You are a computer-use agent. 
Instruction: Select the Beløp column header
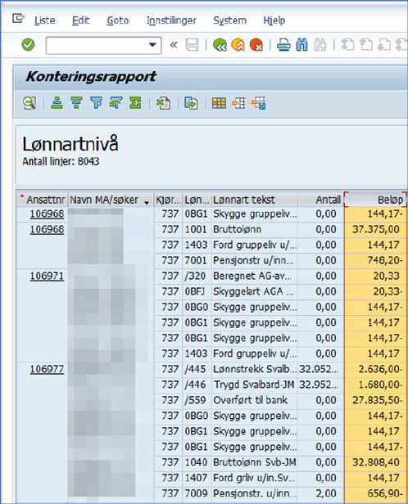(375, 200)
